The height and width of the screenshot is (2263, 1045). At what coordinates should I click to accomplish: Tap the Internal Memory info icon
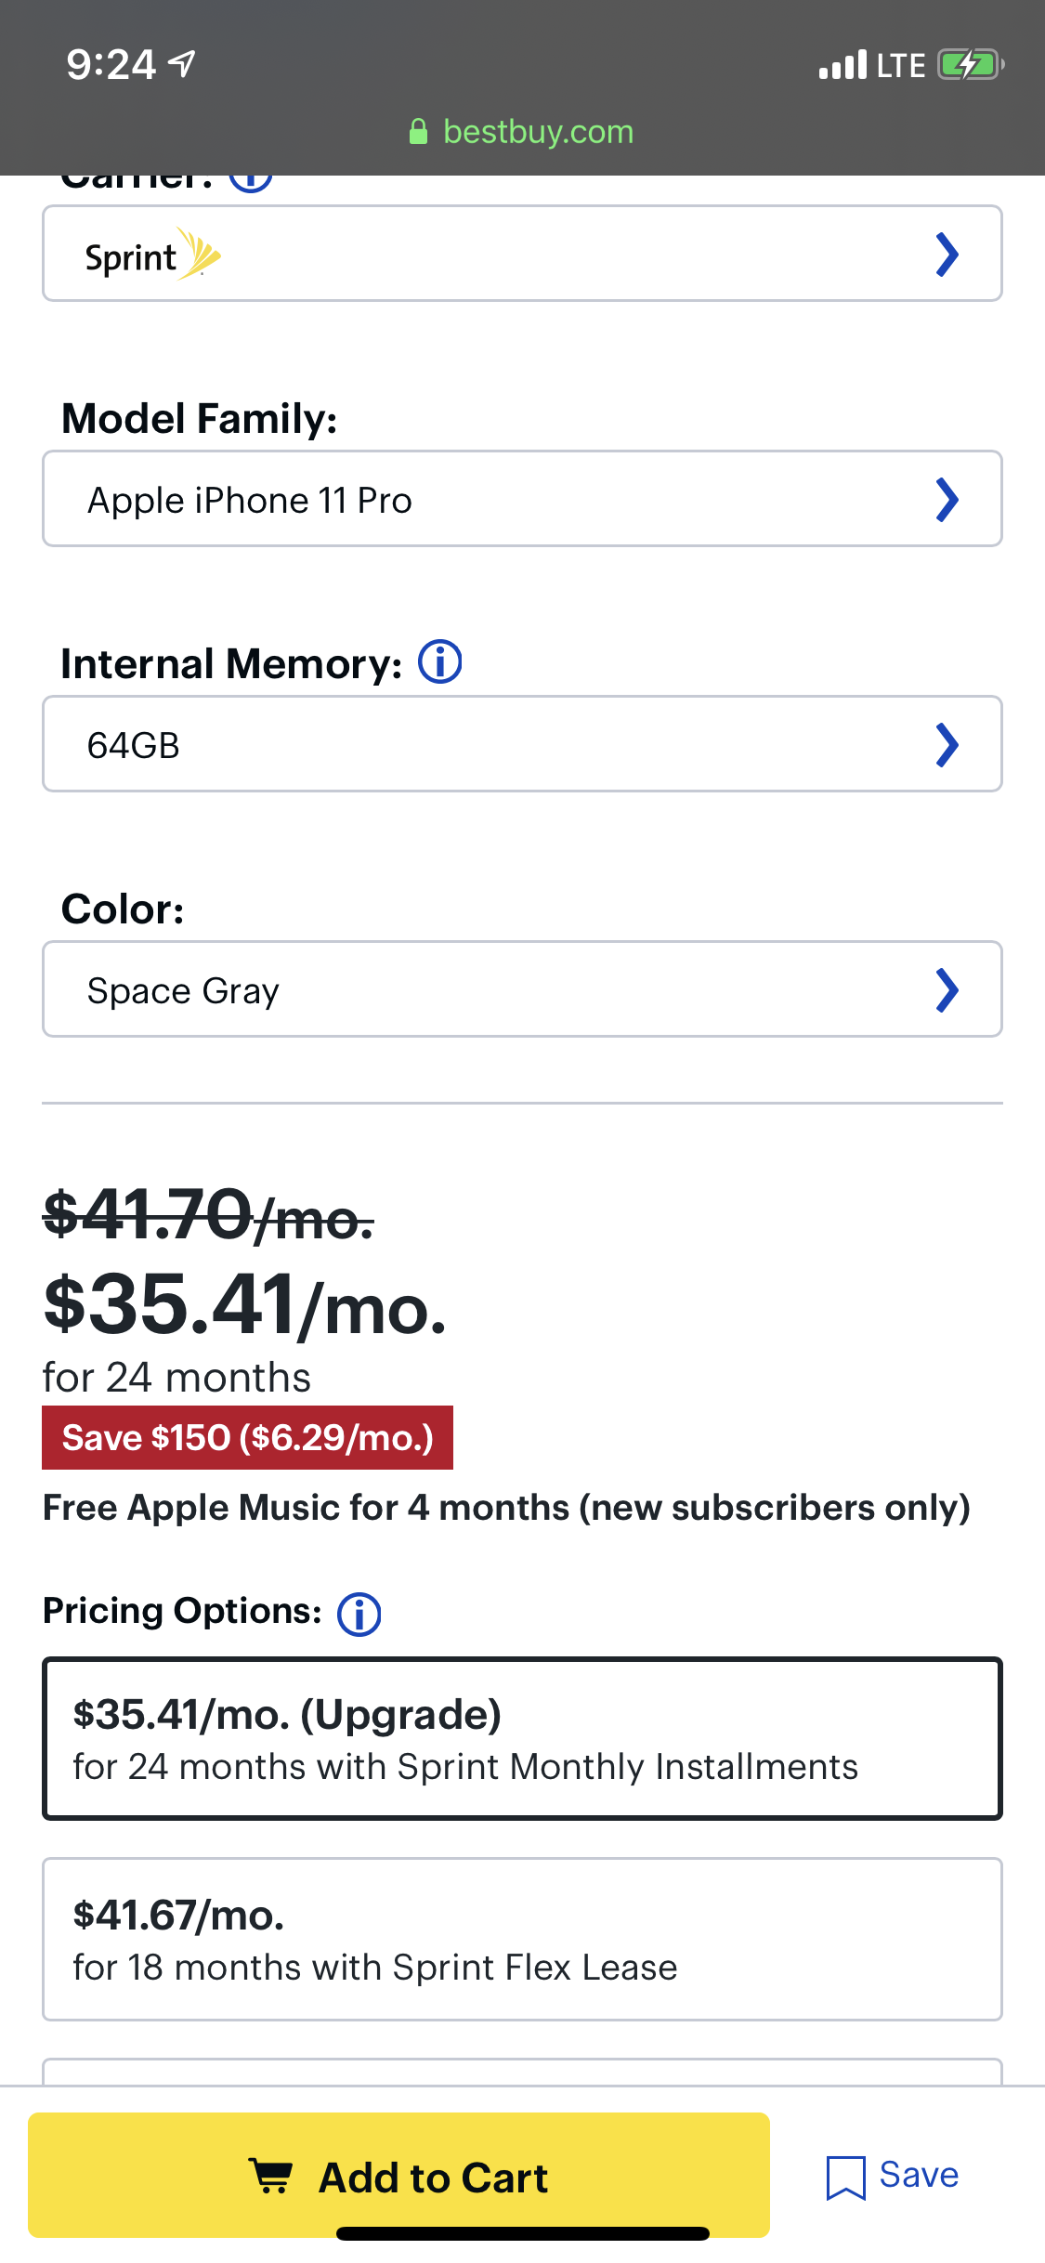point(439,662)
